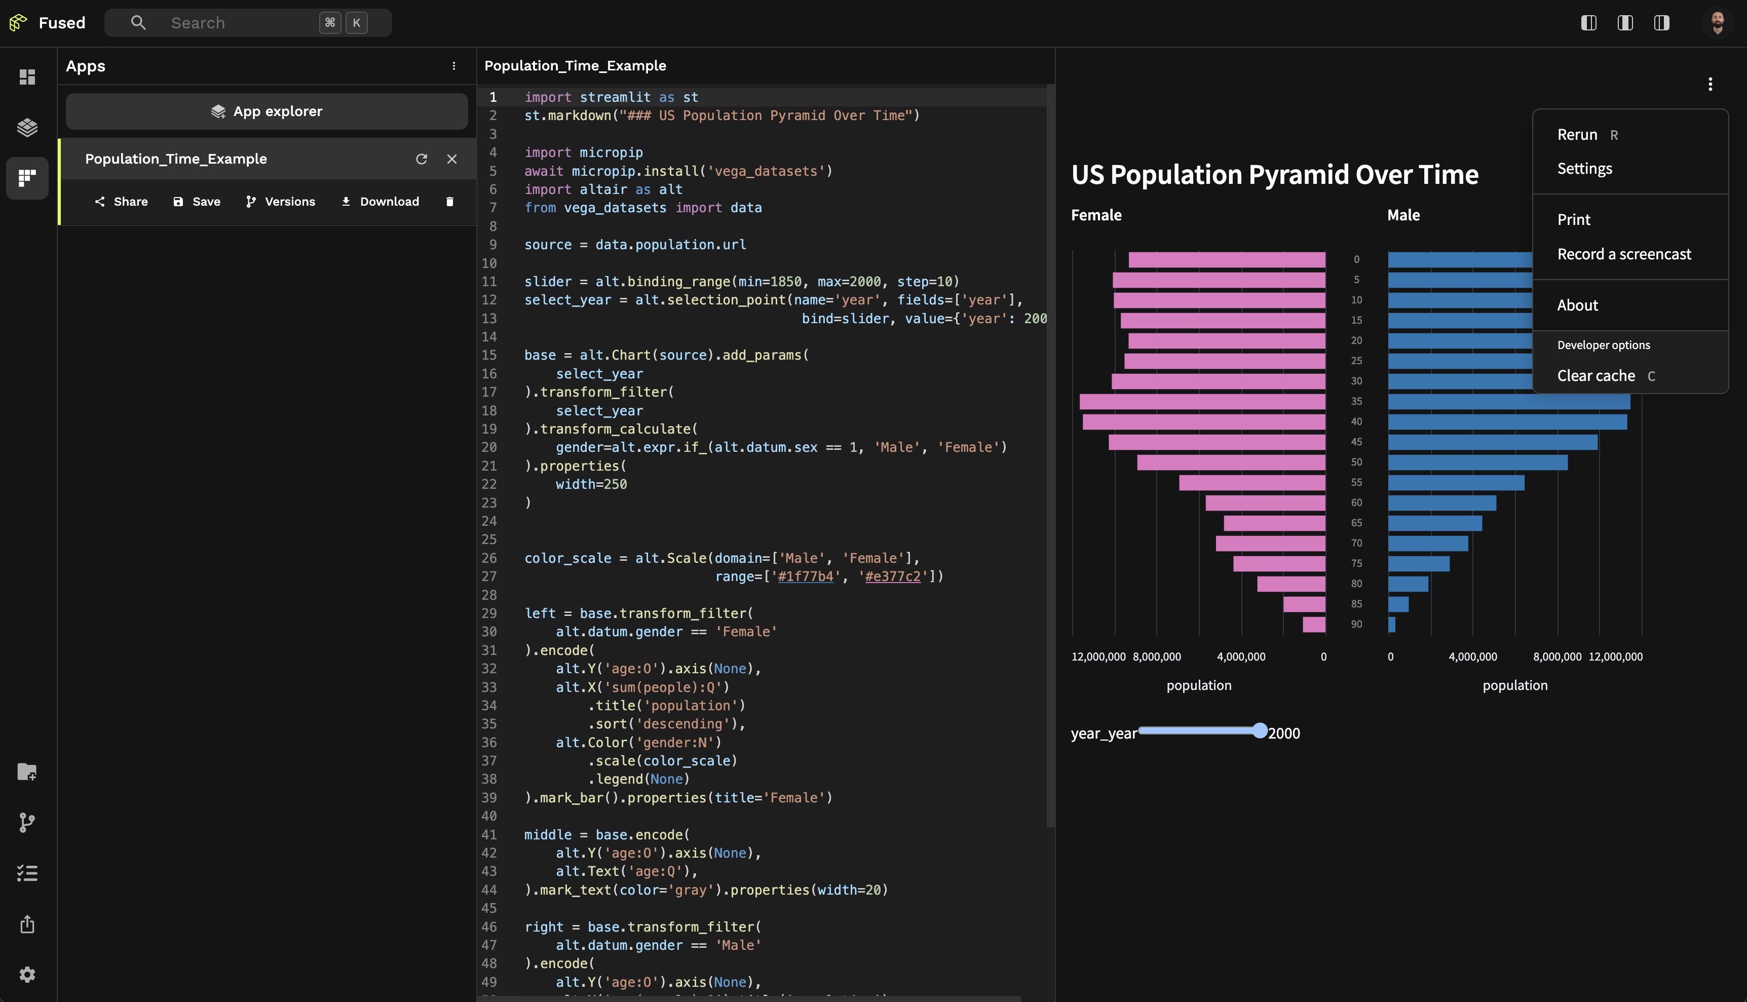The height and width of the screenshot is (1002, 1747).
Task: Toggle the right panel layout icon
Action: tap(1662, 23)
